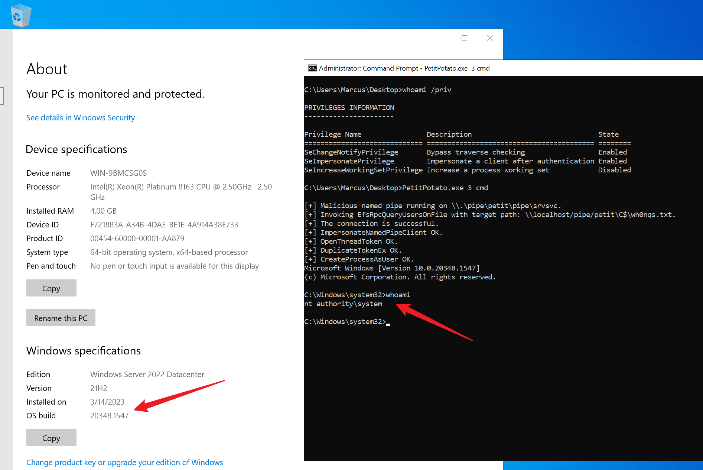This screenshot has width=703, height=470.
Task: Click the SeIncreaseWorkingSetPrivilege row in the terminal
Action: click(468, 170)
